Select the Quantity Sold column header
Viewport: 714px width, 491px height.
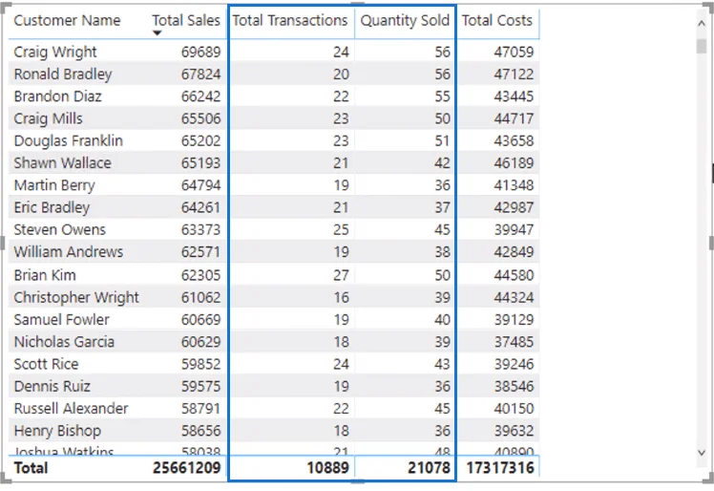405,20
